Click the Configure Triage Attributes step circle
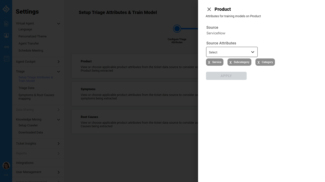 pos(177,29)
